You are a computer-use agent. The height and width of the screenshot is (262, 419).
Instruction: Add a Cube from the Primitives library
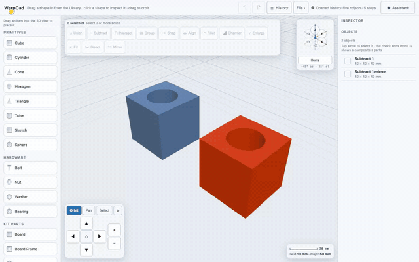coord(30,43)
